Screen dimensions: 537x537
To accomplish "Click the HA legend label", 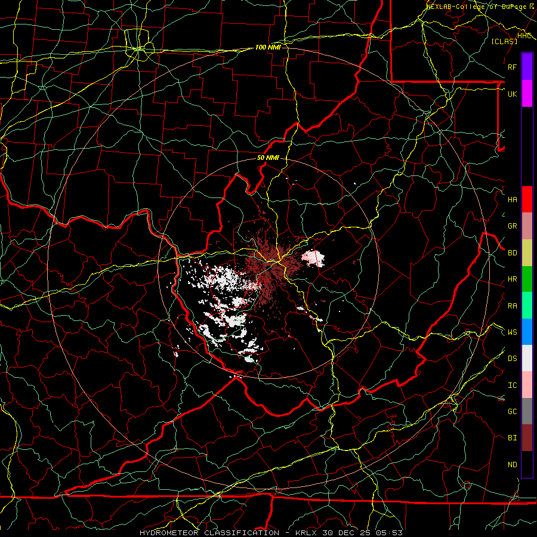I will (x=513, y=200).
